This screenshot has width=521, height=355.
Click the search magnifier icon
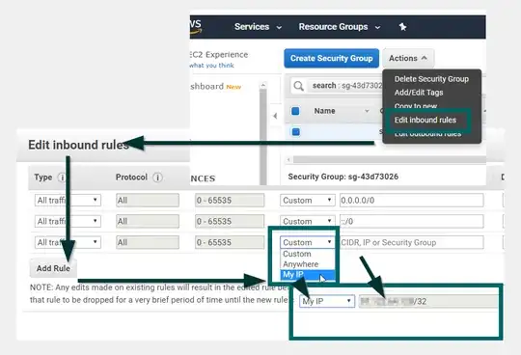[298, 86]
